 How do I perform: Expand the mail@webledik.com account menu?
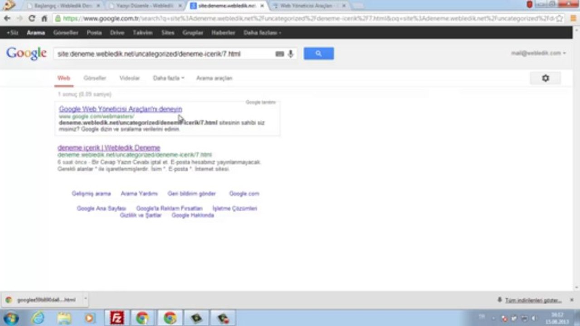(538, 53)
